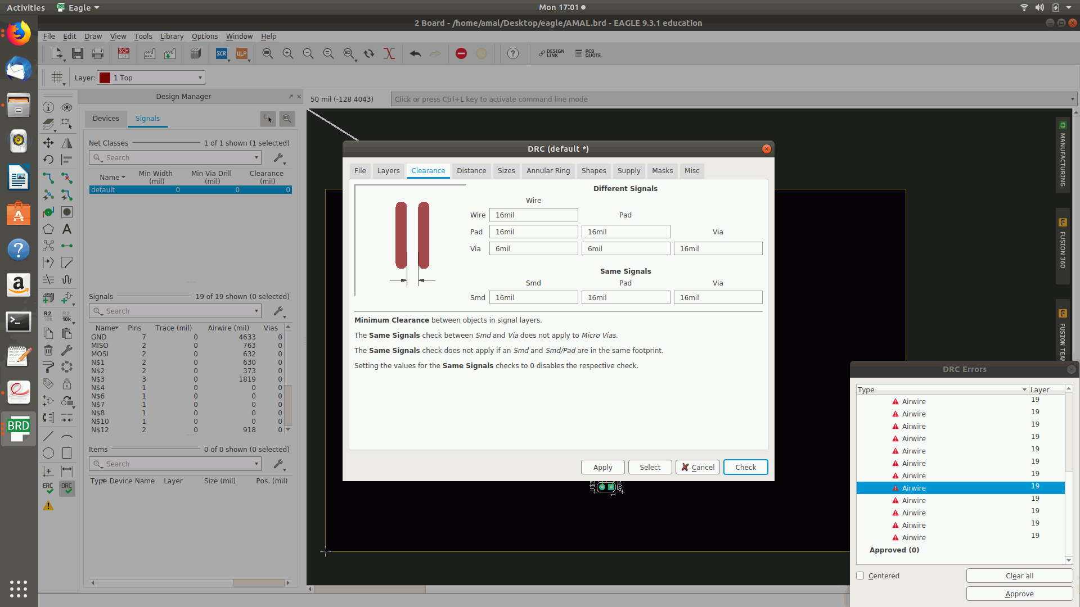
Task: Open the Grid settings icon
Action: pyautogui.click(x=57, y=78)
